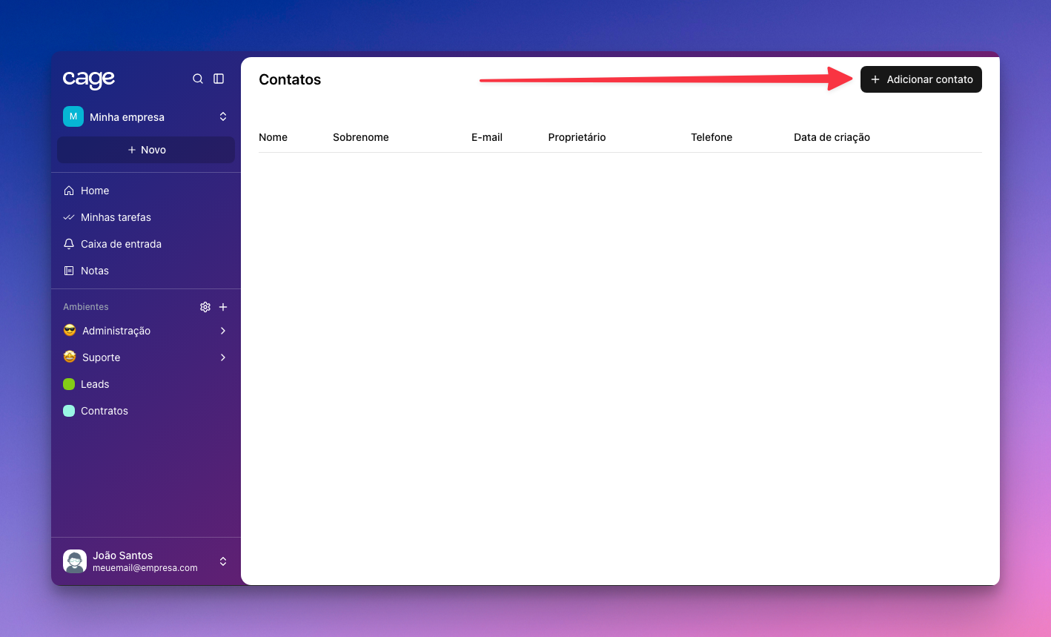The width and height of the screenshot is (1051, 637).
Task: Click the + Novo button
Action: [x=146, y=150]
